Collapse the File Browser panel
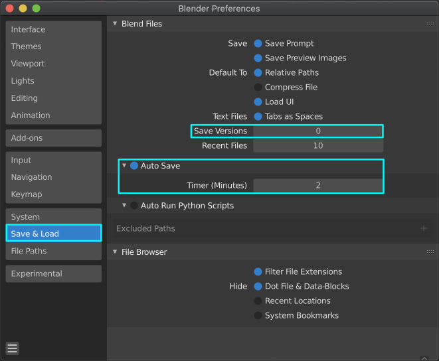The width and height of the screenshot is (439, 361). (x=115, y=252)
